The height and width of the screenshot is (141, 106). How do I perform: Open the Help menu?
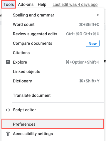[x=42, y=4]
